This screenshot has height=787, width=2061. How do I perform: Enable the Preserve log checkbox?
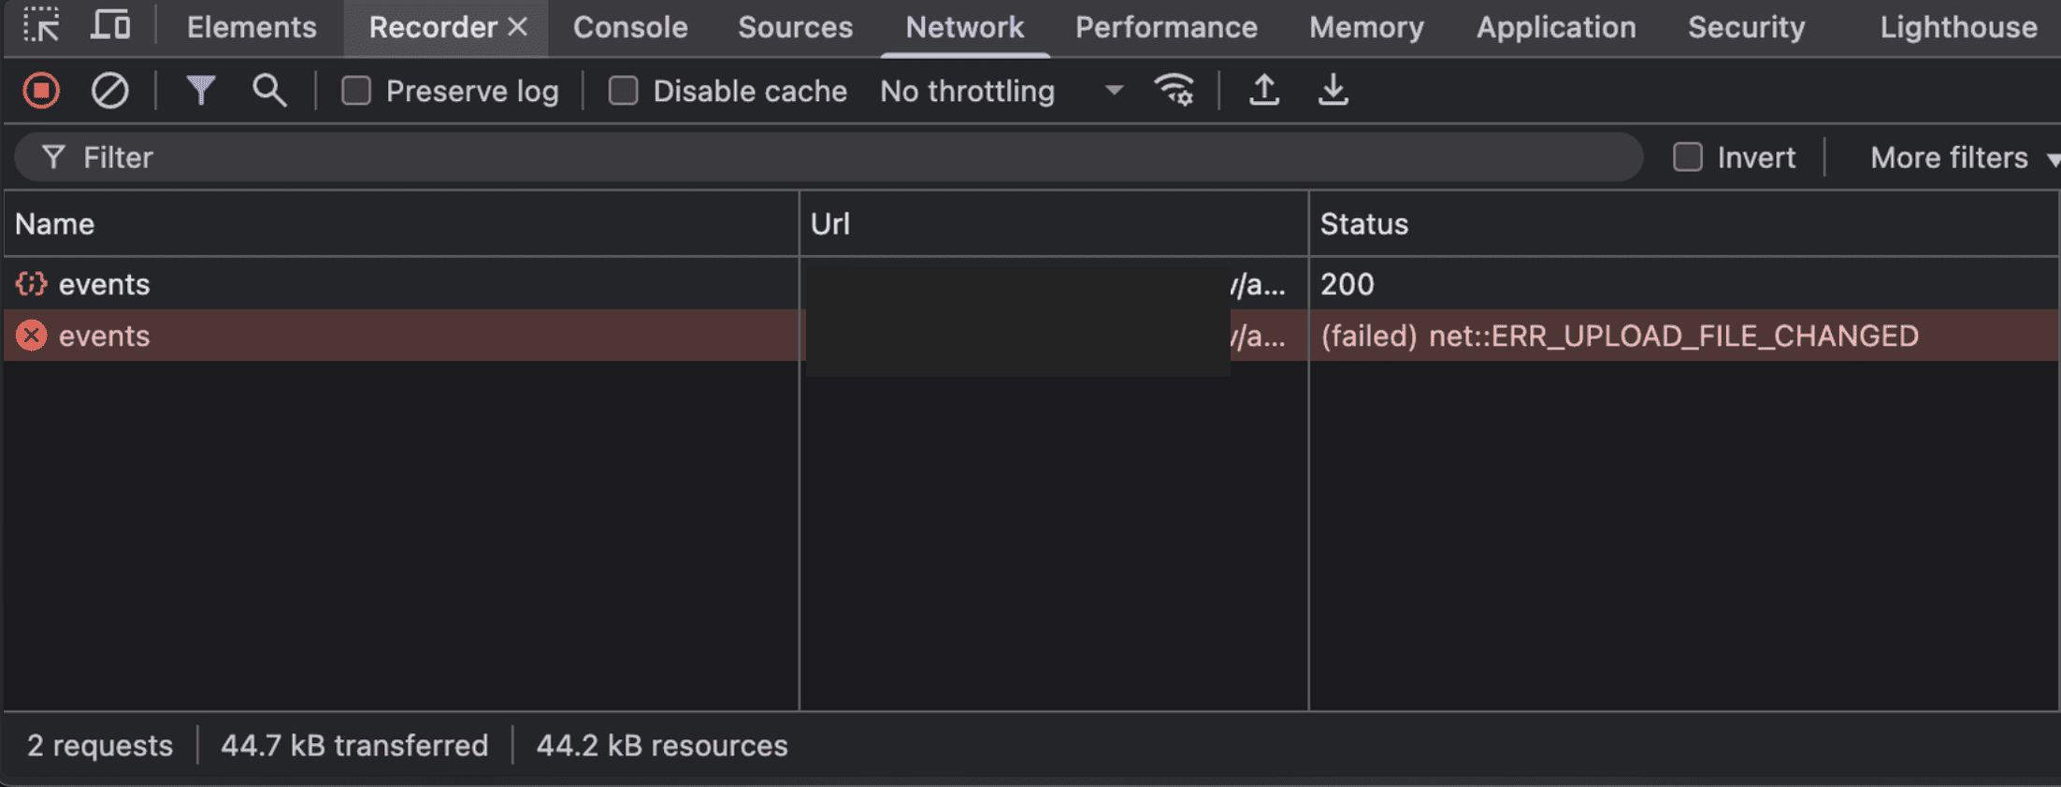(x=356, y=91)
